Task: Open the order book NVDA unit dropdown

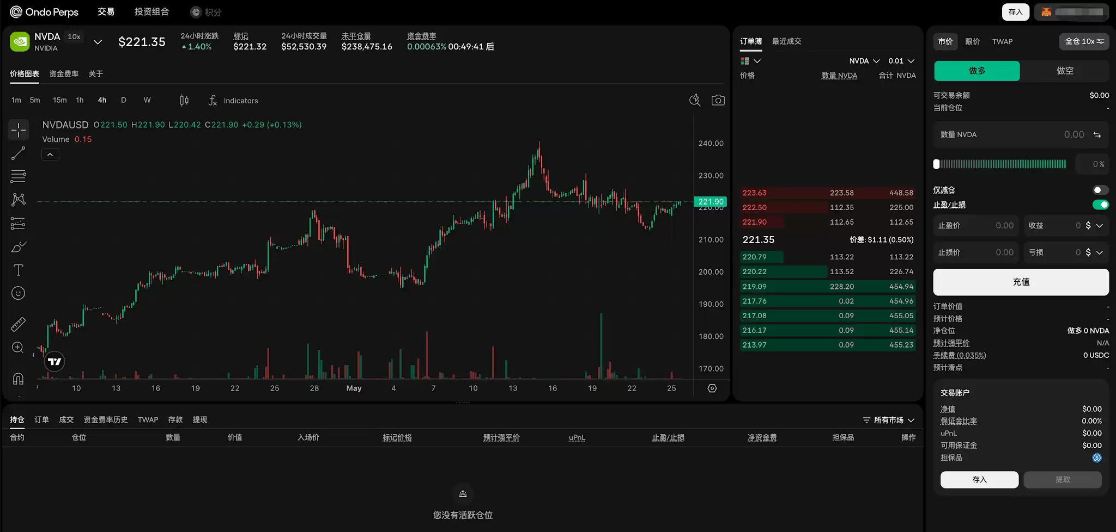Action: tap(864, 61)
